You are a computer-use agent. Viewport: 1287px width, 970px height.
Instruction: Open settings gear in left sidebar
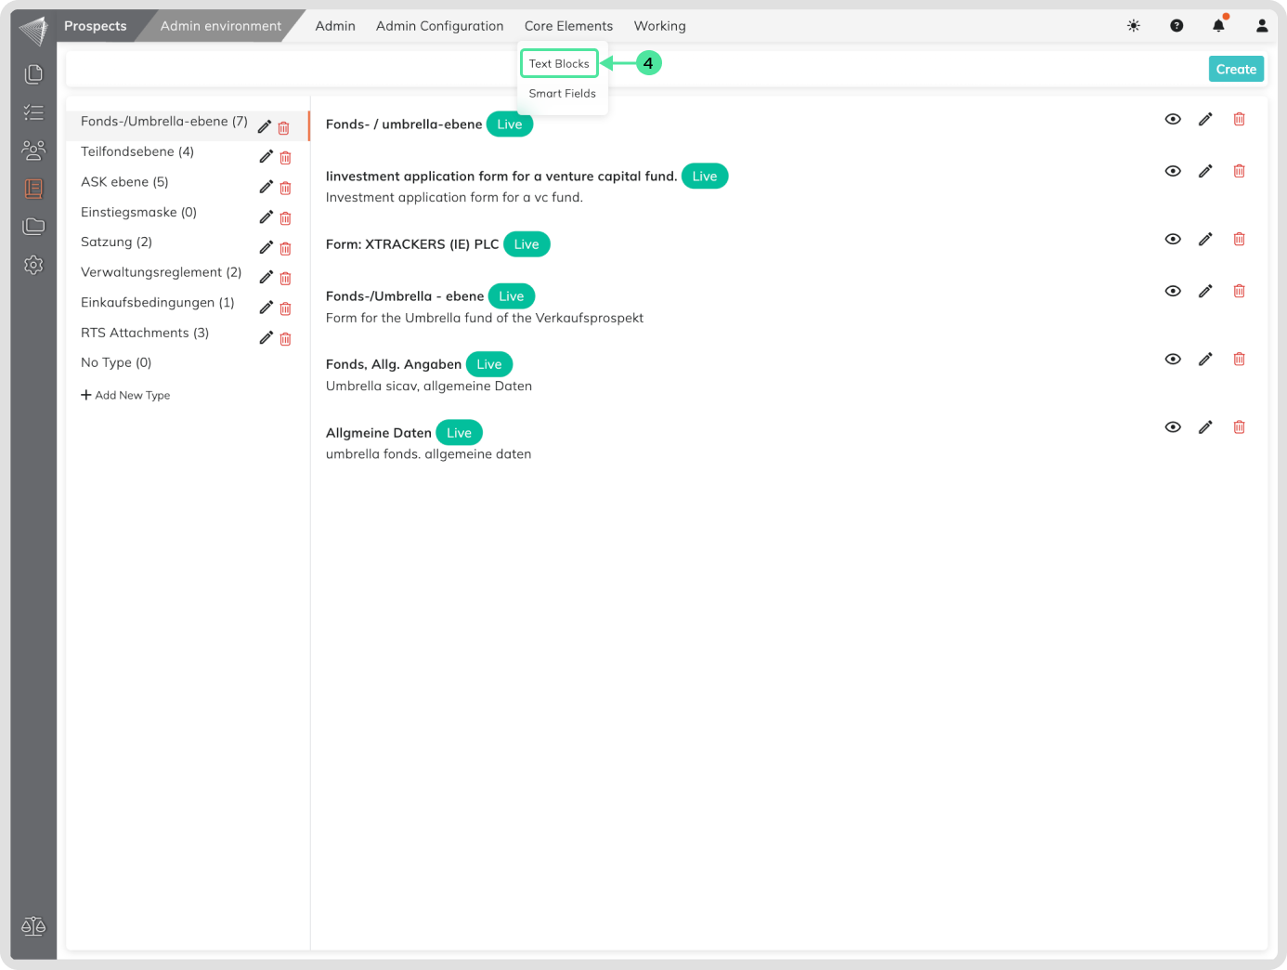click(33, 265)
